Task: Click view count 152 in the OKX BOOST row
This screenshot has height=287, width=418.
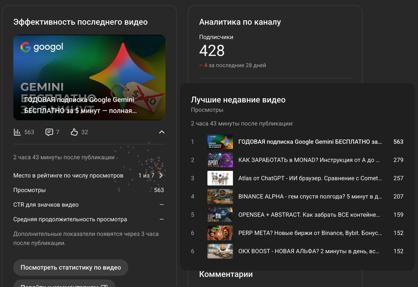Action: point(398,251)
